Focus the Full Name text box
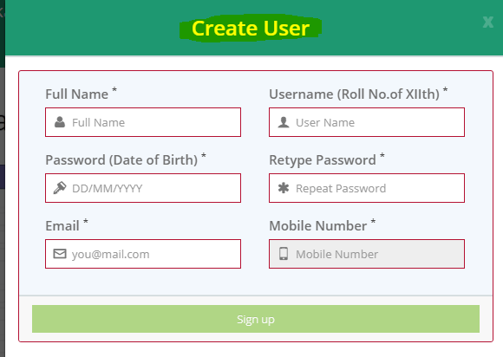The image size is (503, 357). tap(143, 122)
